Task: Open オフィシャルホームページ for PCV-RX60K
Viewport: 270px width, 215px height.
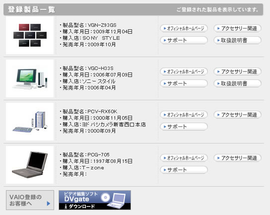Action: click(184, 115)
